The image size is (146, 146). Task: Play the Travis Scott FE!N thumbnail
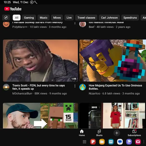[x=40, y=60]
